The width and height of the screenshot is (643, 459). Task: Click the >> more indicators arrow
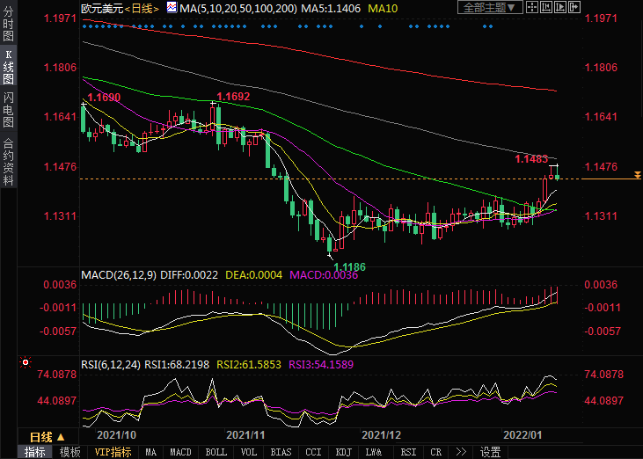tap(461, 452)
